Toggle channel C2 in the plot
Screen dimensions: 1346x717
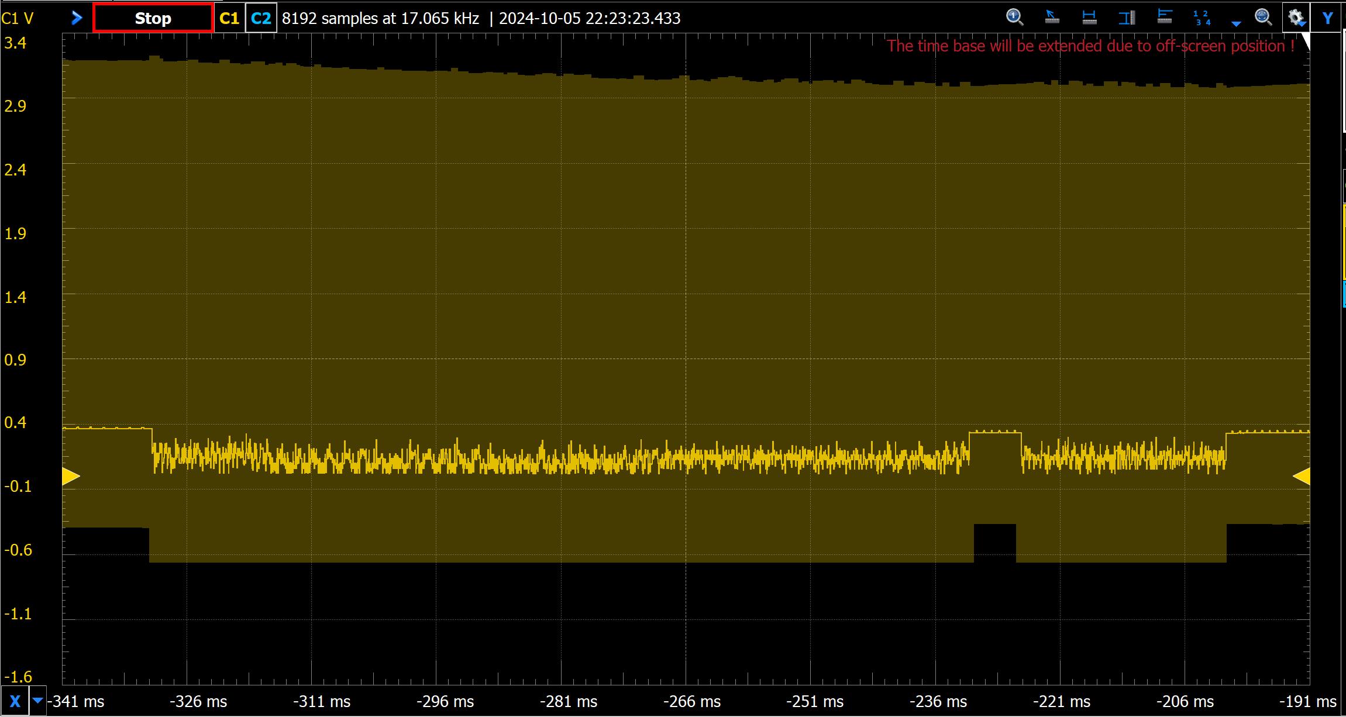click(261, 18)
